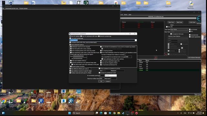The width and height of the screenshot is (207, 116).
Task: Click Undo Scan in Cheat Engine
Action: pyautogui.click(x=192, y=22)
